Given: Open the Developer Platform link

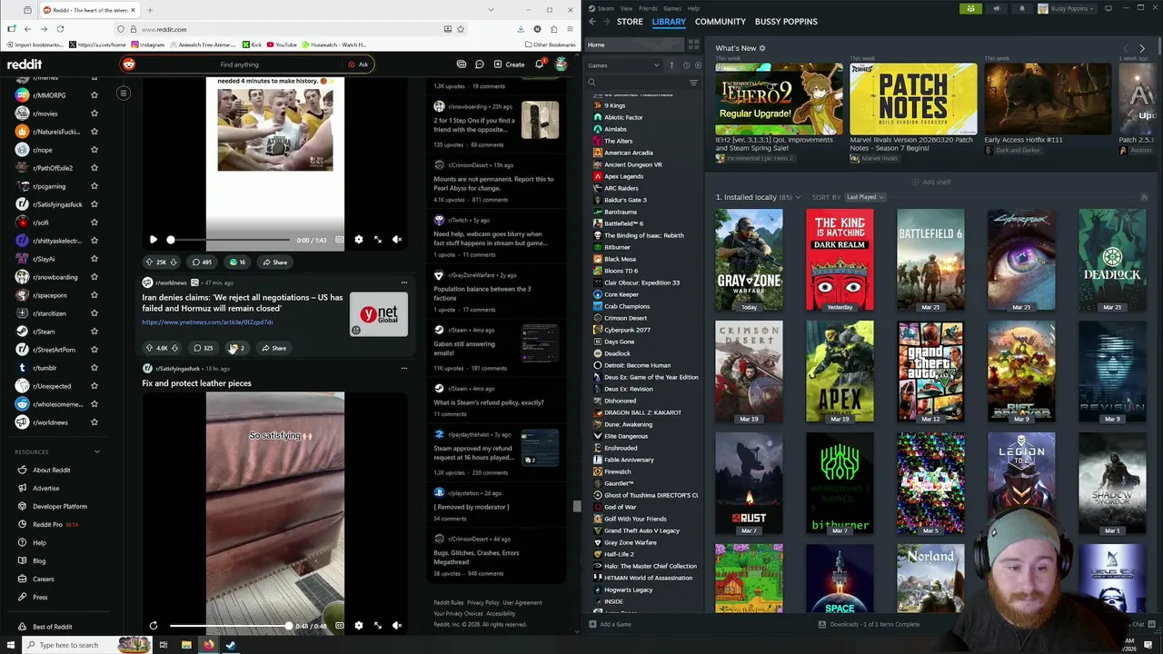Looking at the screenshot, I should click(60, 506).
